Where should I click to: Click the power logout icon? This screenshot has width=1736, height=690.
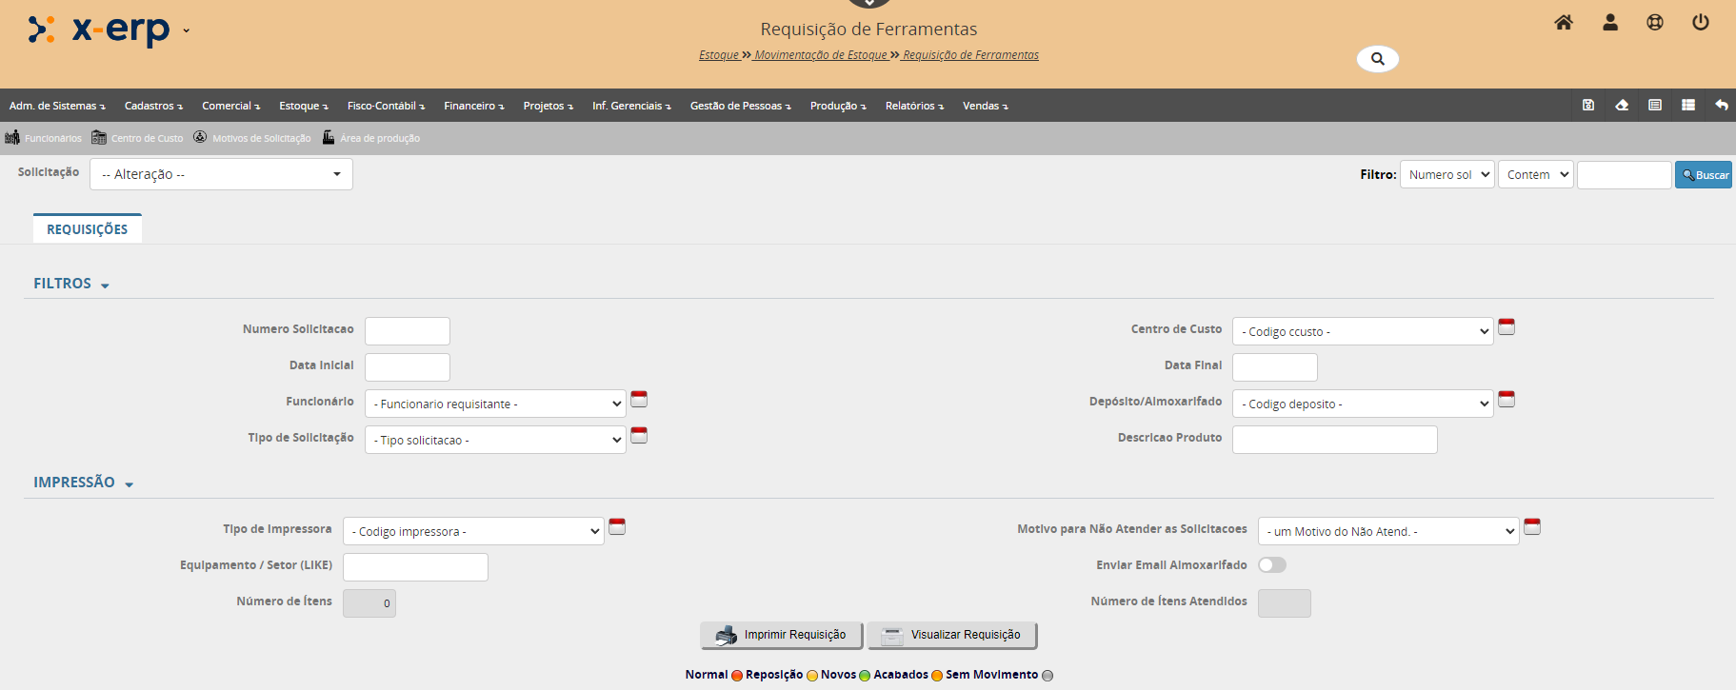(x=1700, y=23)
